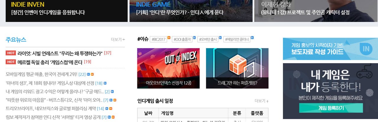Select the #OOI 출품작 issue tag
The width and height of the screenshot is (378, 122).
[182, 39]
